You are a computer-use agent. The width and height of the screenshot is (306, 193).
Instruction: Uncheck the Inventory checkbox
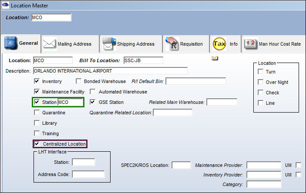tap(37, 81)
